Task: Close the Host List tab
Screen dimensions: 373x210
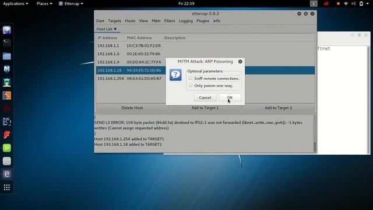Action: tap(115, 29)
